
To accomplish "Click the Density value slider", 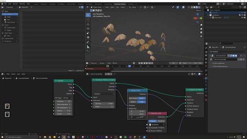I will [103, 104].
